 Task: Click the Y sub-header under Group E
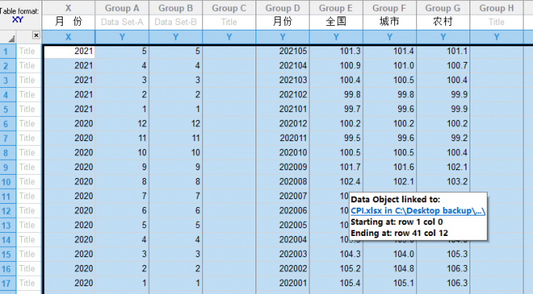click(x=335, y=37)
